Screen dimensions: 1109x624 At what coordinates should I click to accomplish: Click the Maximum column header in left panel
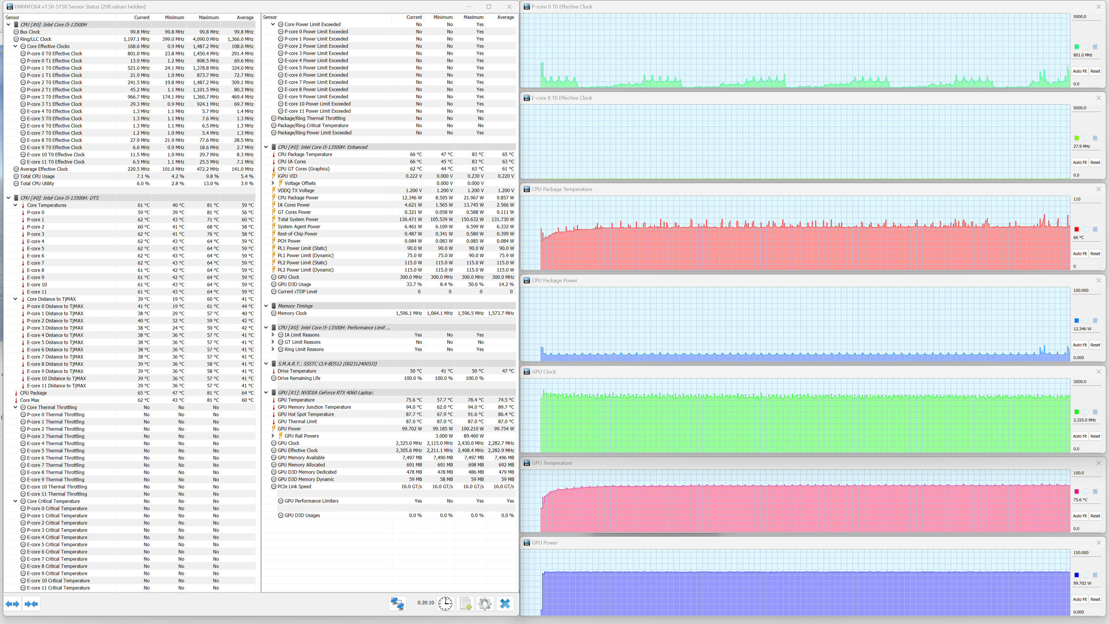tap(208, 17)
